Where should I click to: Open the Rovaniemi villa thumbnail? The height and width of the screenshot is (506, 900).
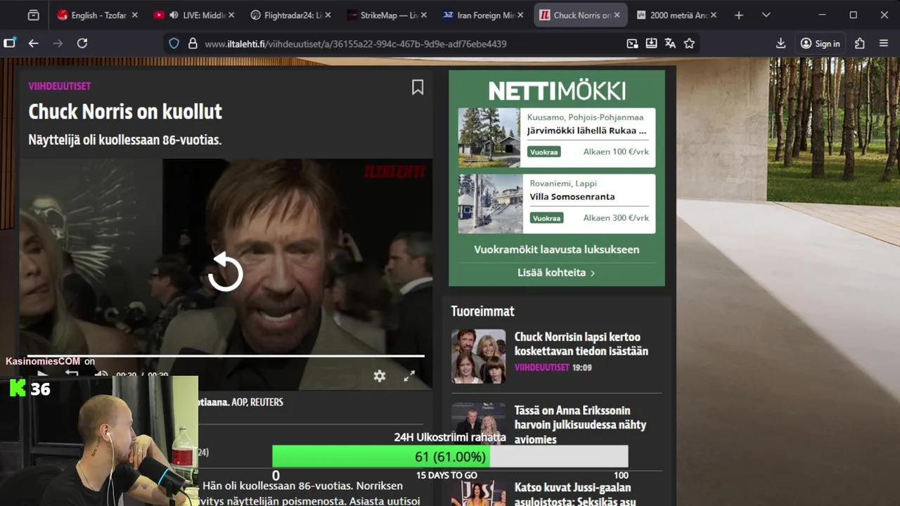490,204
